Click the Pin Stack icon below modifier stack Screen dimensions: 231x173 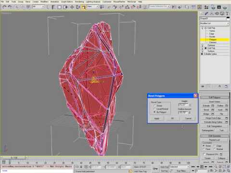click(203, 86)
